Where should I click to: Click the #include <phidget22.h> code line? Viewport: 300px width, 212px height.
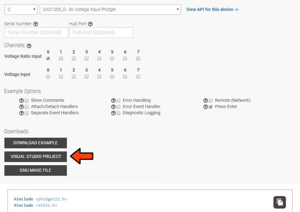click(40, 199)
